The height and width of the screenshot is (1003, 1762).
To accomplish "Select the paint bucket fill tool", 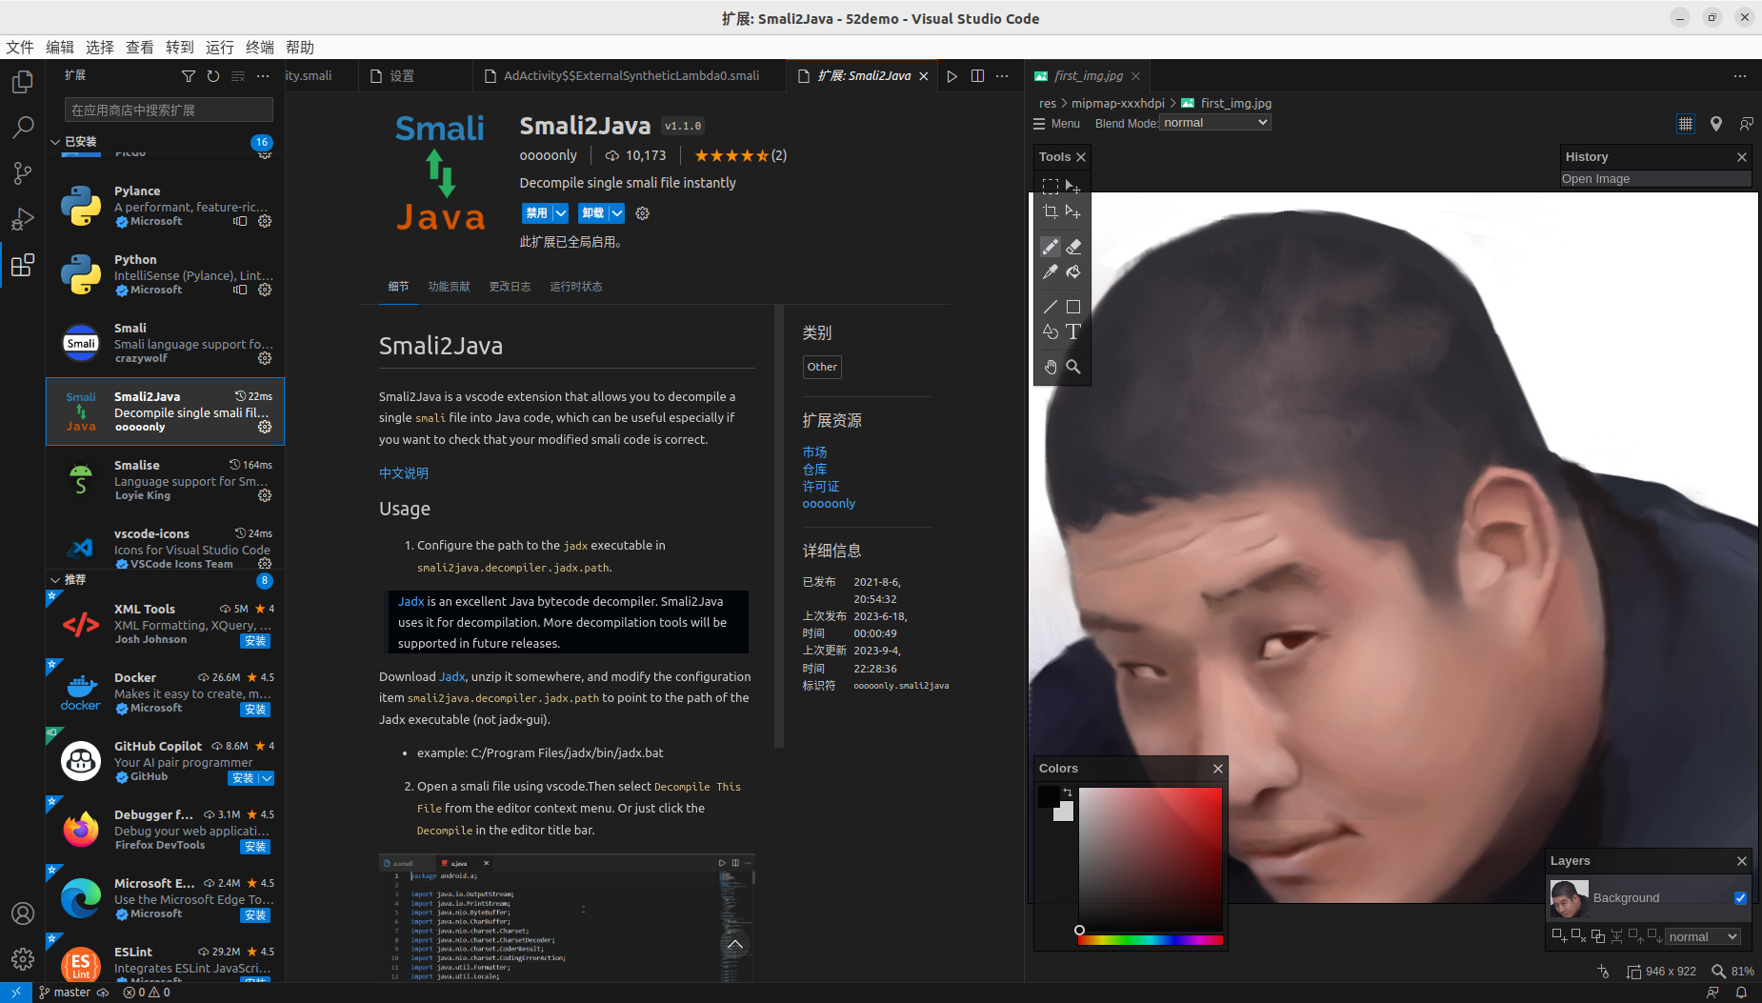I will point(1073,271).
